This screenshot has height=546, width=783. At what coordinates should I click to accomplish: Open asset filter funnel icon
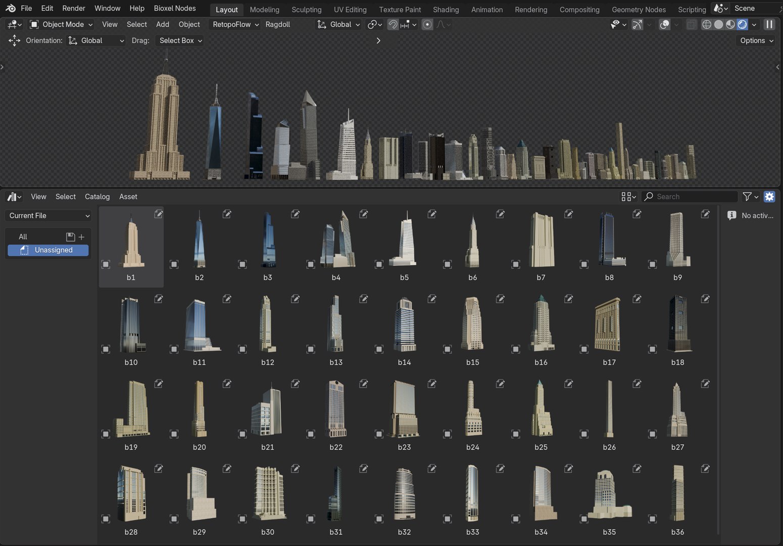(x=750, y=197)
